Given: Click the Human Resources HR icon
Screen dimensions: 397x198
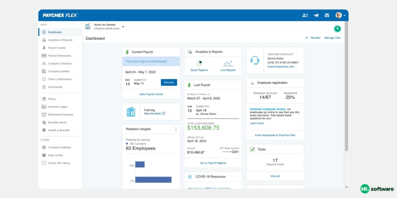Looking at the screenshot, I should click(44, 55).
